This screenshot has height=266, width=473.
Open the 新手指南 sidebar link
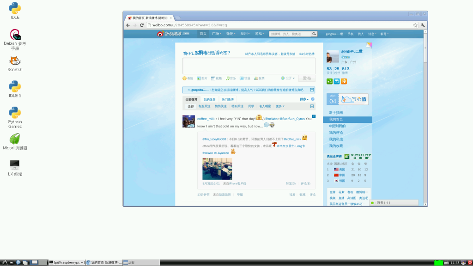pyautogui.click(x=336, y=113)
